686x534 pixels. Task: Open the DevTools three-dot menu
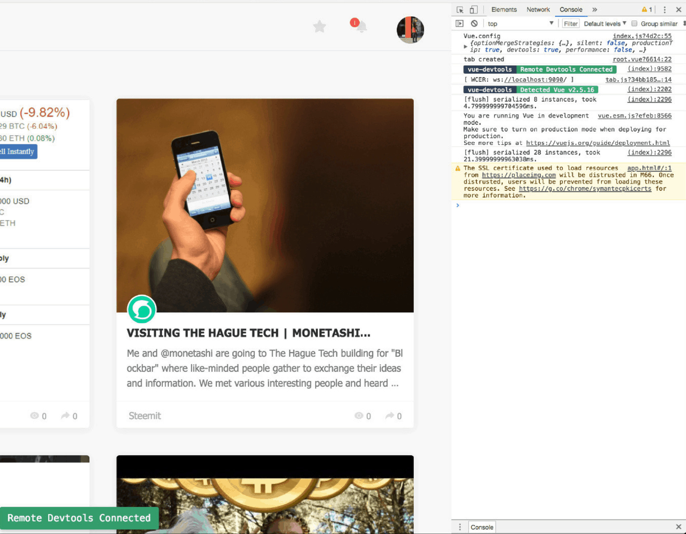pos(665,10)
